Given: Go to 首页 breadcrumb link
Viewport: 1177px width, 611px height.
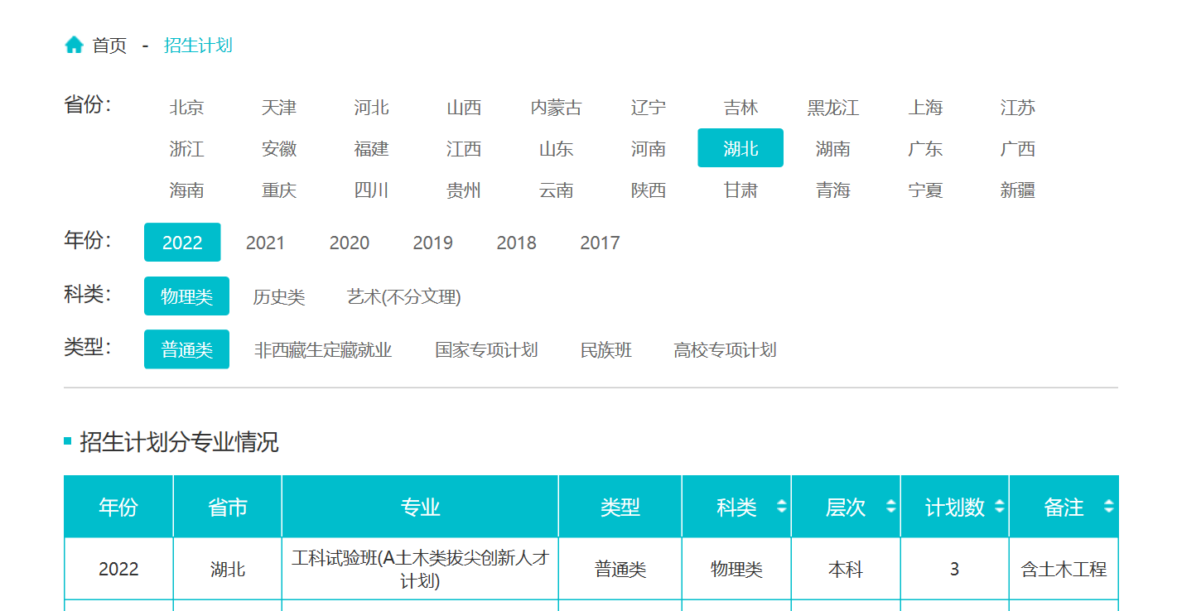Looking at the screenshot, I should (109, 46).
